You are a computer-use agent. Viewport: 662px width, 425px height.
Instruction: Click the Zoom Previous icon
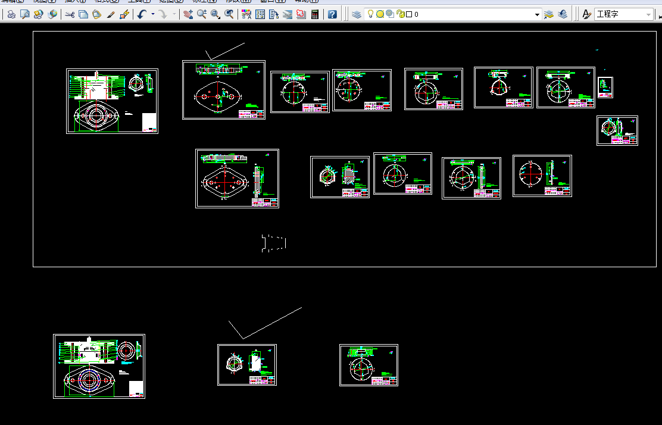click(229, 14)
